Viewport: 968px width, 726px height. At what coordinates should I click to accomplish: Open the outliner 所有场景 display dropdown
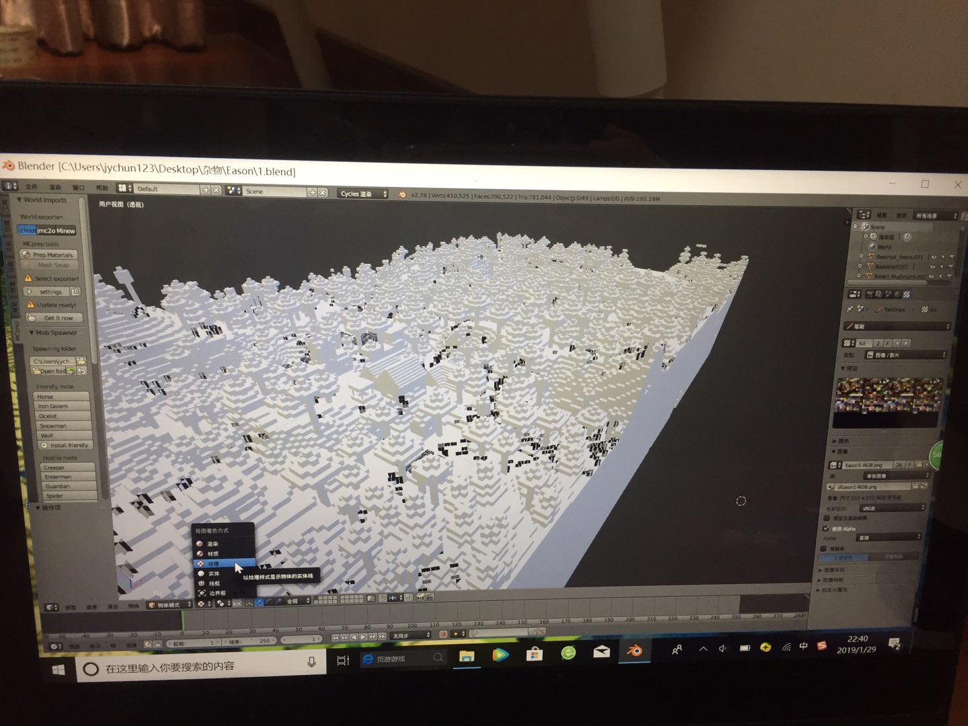click(x=935, y=216)
